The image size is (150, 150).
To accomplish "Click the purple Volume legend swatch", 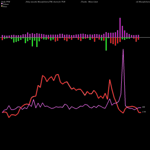I will click(x=2, y=4).
